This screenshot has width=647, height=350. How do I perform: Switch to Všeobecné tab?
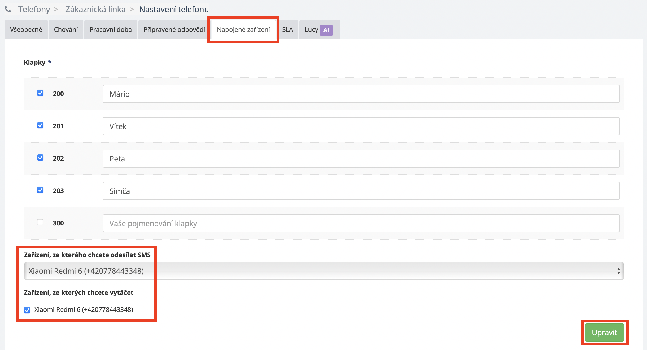pos(26,29)
